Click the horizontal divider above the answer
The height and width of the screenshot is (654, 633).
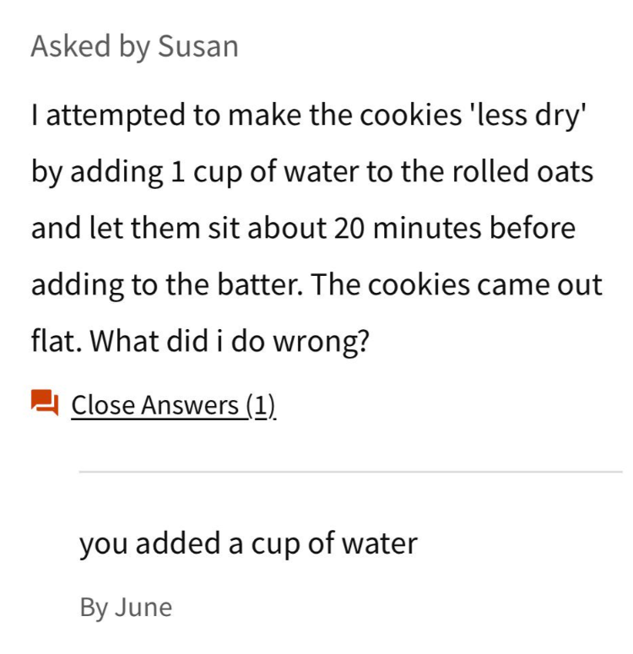pos(350,472)
